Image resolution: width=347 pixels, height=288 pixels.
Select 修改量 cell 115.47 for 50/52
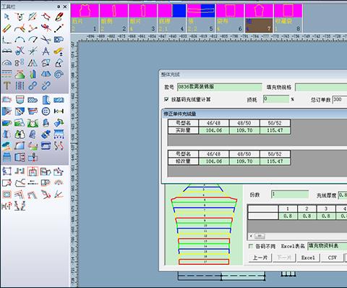click(x=275, y=161)
